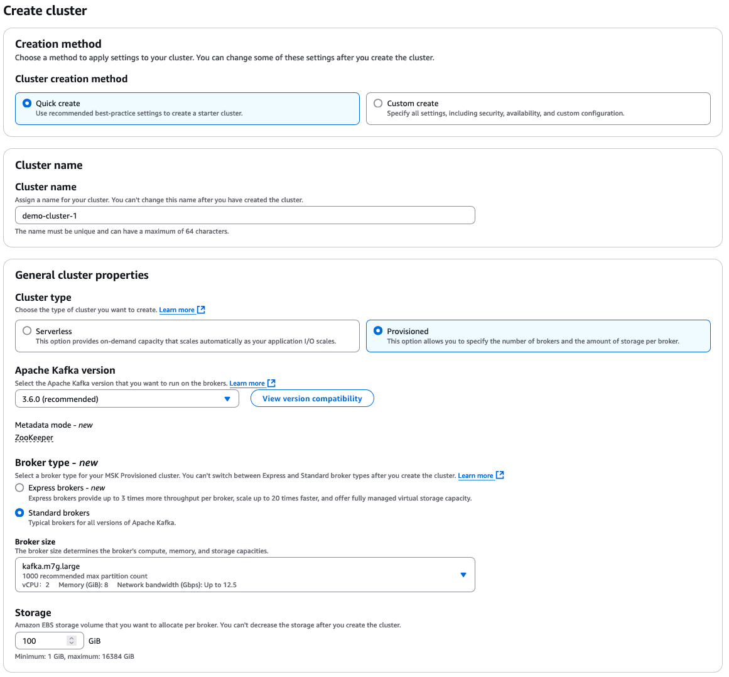Open the external link icon beside Broker type Learn more
Screen dimensions: 729x677
(500, 475)
